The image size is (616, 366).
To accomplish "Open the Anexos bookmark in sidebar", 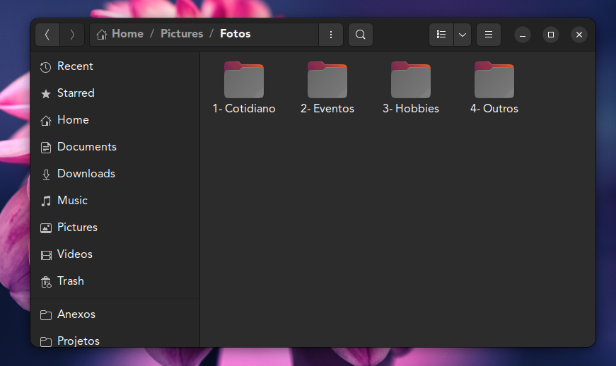I will [x=115, y=314].
